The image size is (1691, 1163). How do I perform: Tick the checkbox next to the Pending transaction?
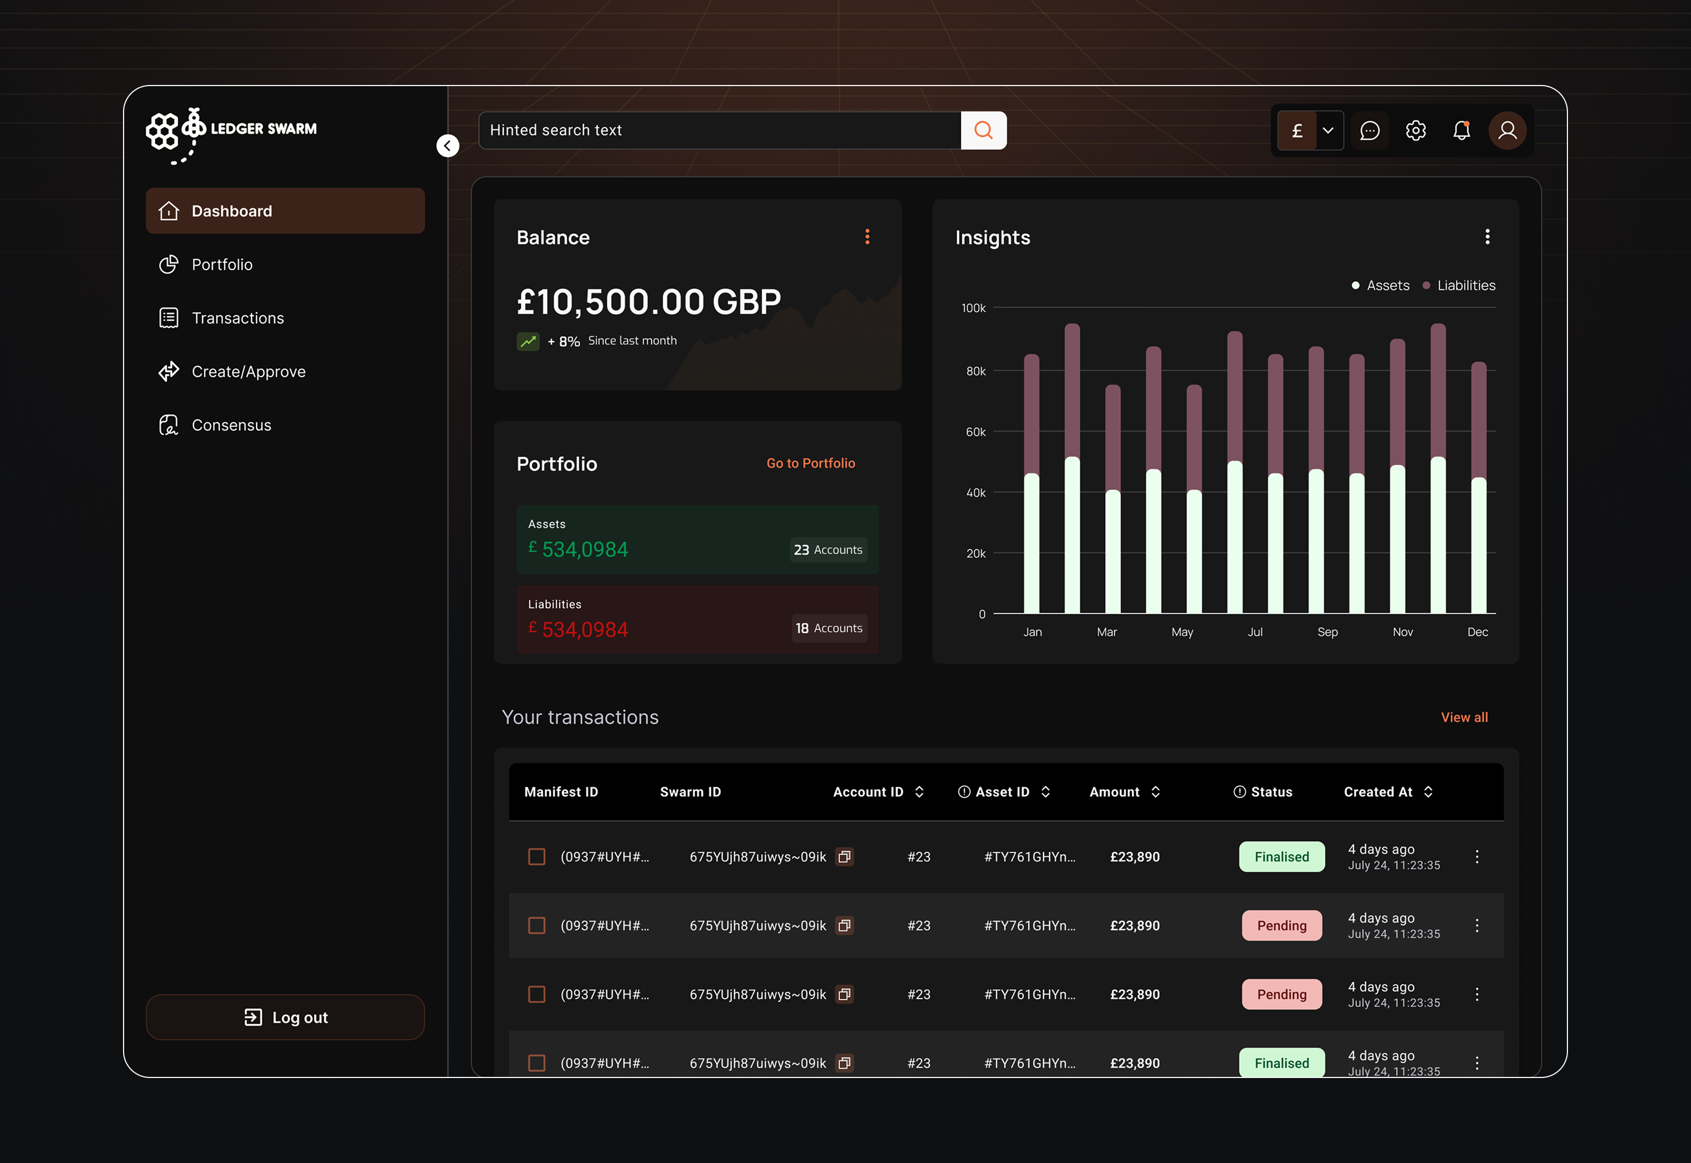point(537,925)
